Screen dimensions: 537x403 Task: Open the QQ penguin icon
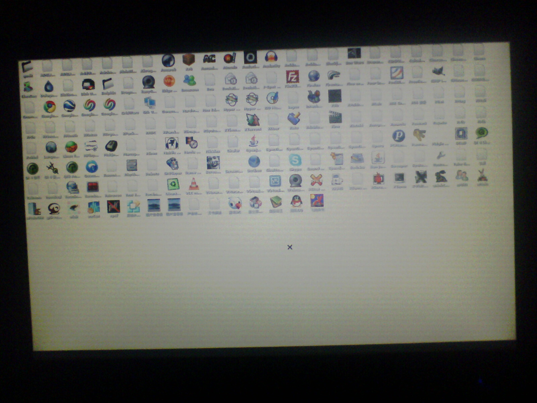(296, 202)
